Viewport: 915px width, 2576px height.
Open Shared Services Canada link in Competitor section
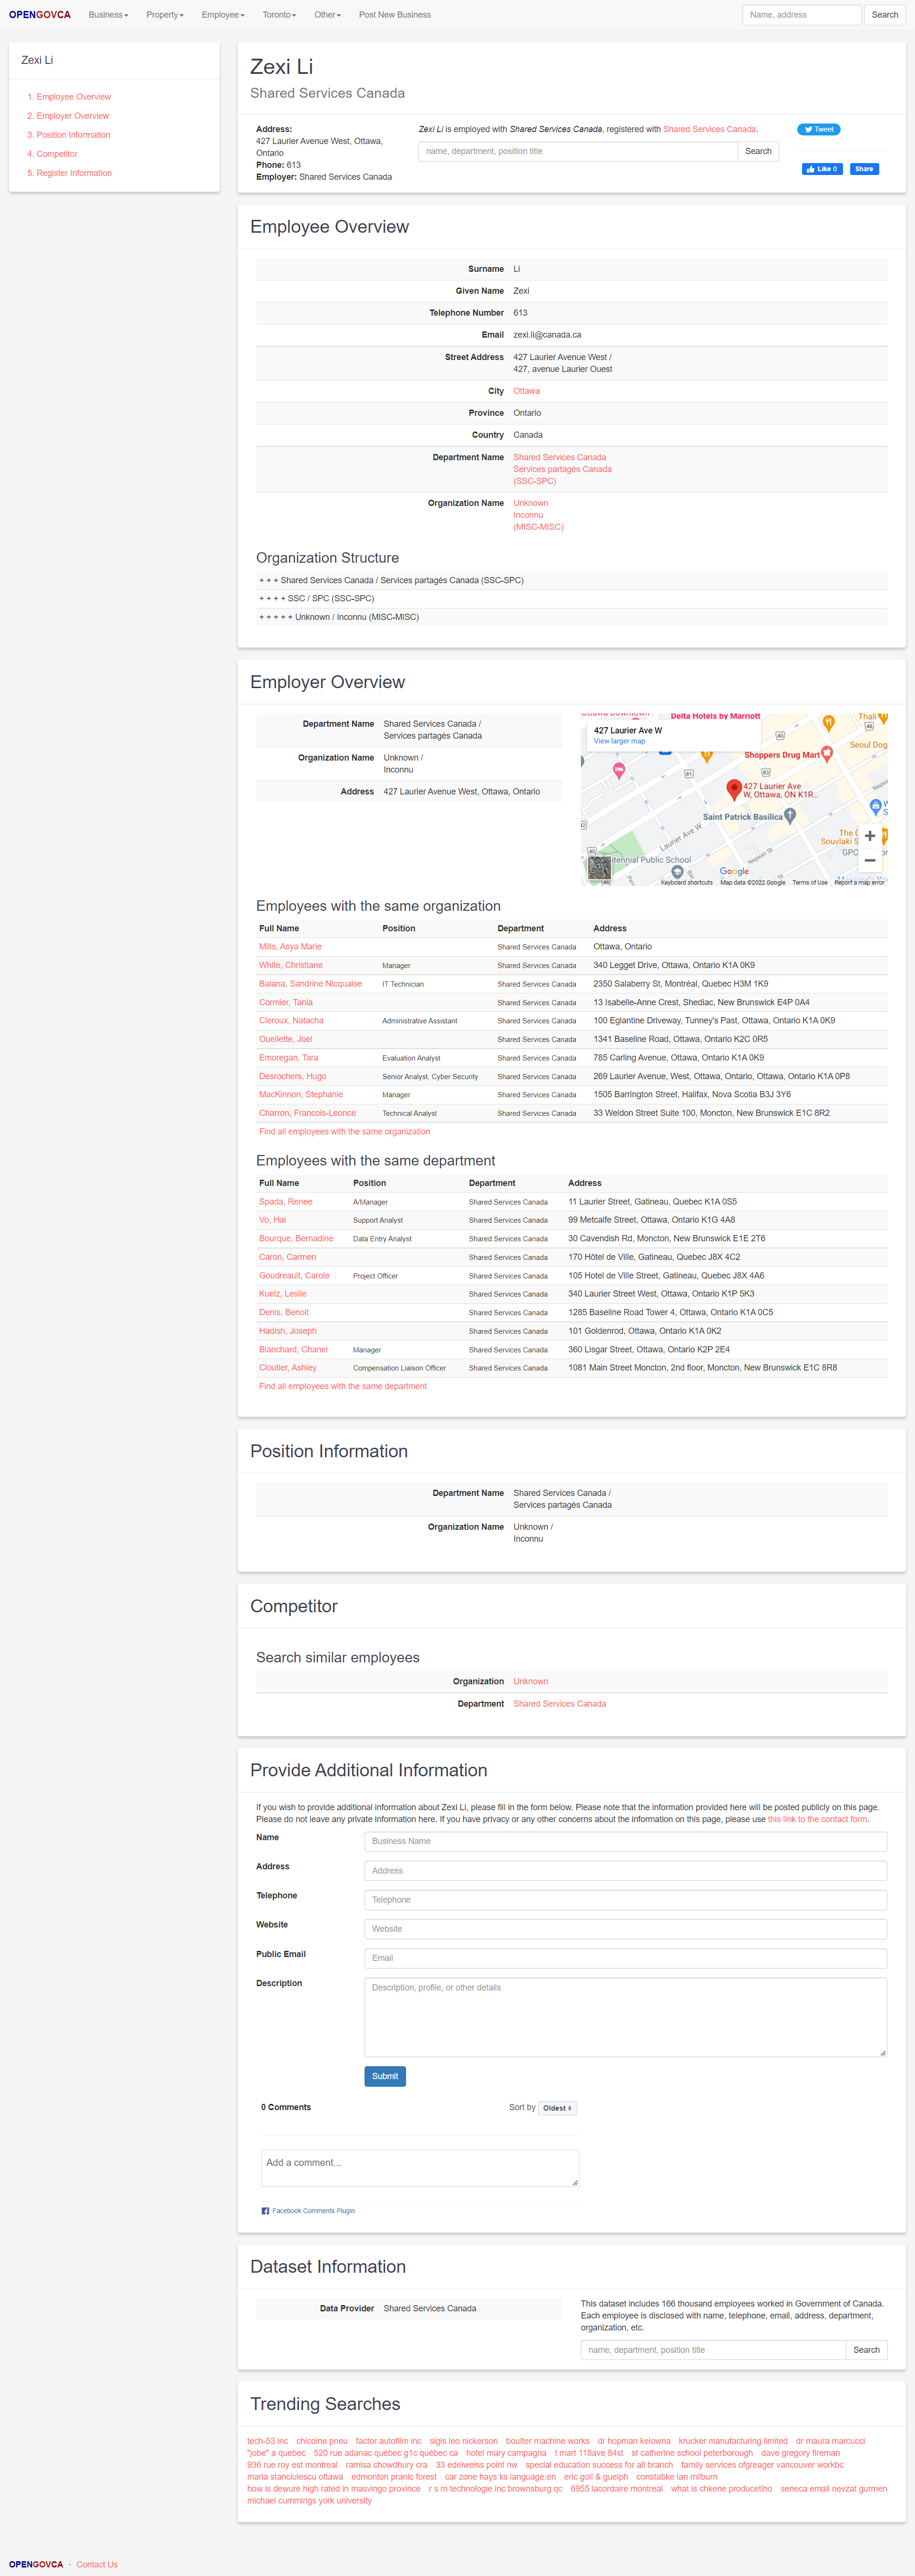(x=559, y=1704)
